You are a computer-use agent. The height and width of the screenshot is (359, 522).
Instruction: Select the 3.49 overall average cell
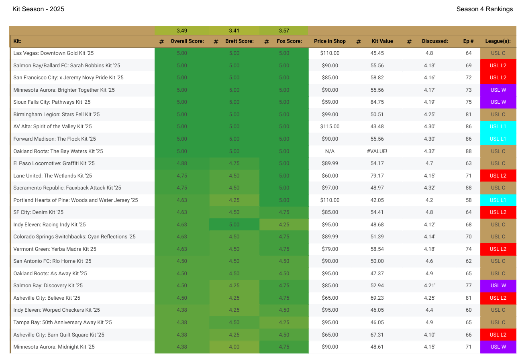181,31
